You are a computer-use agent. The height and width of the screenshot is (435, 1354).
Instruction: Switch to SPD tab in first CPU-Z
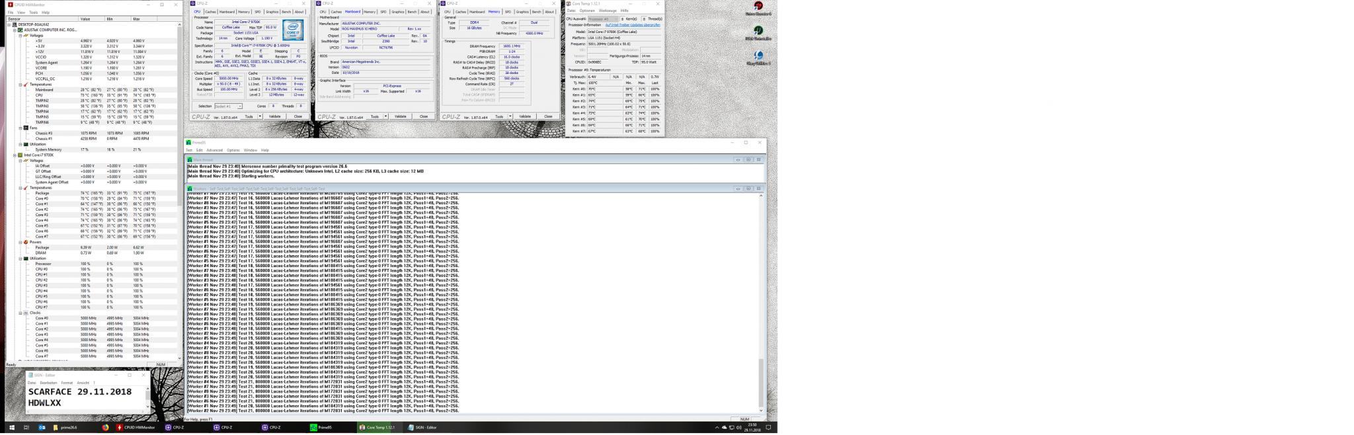(x=258, y=11)
